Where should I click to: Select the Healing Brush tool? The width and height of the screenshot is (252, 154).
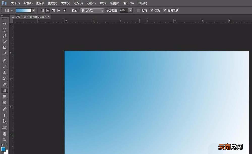click(4, 60)
